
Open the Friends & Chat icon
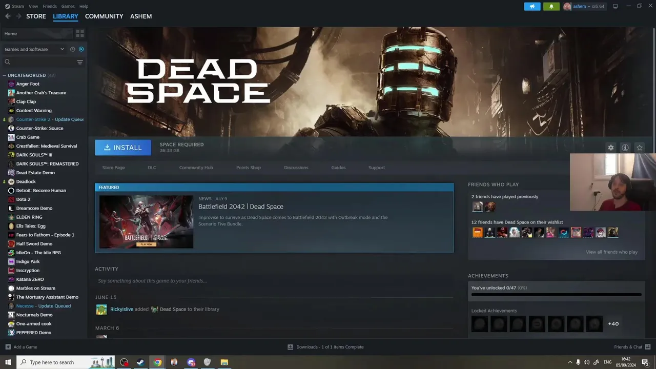(648, 347)
